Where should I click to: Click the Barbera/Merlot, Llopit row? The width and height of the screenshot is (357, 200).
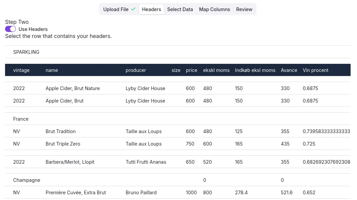click(178, 162)
